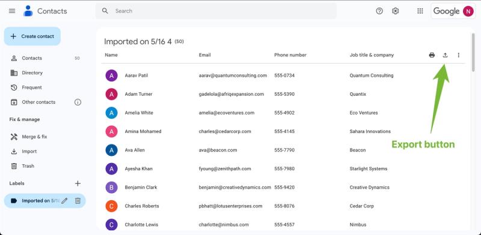
Task: Open the Contacts sidebar item
Action: (x=44, y=58)
